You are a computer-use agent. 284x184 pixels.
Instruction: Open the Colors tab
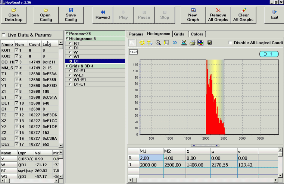[197, 34]
